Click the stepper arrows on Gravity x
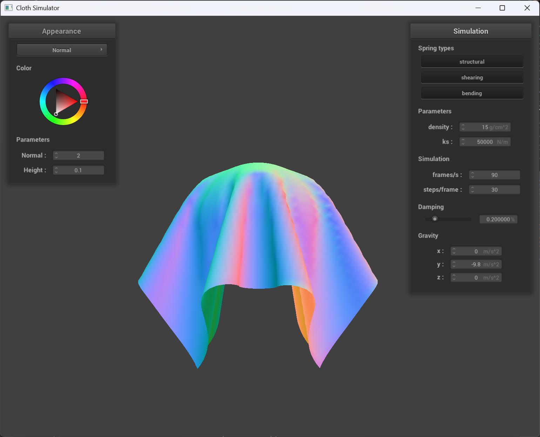 click(454, 251)
